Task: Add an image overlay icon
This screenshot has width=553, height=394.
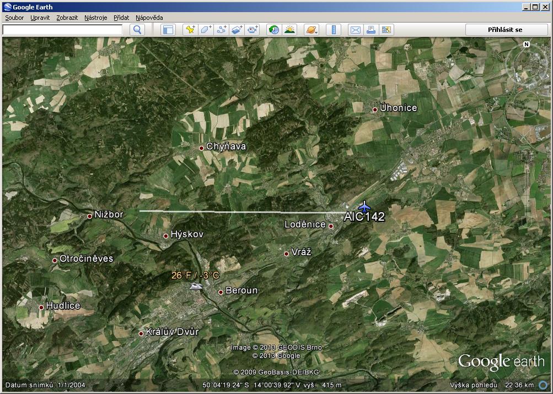Action: click(237, 30)
